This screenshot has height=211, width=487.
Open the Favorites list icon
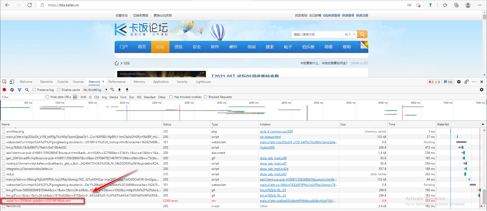[x=445, y=5]
